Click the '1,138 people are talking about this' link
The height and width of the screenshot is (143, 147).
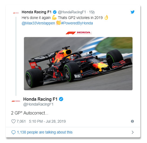coord(45,132)
